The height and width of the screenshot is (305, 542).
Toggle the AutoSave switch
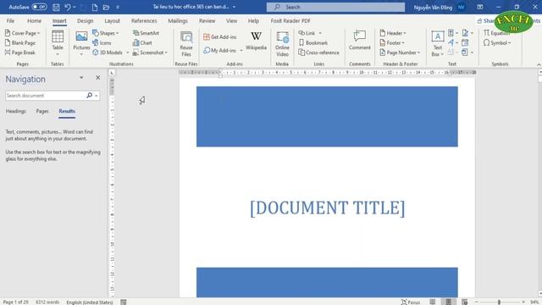pyautogui.click(x=40, y=7)
